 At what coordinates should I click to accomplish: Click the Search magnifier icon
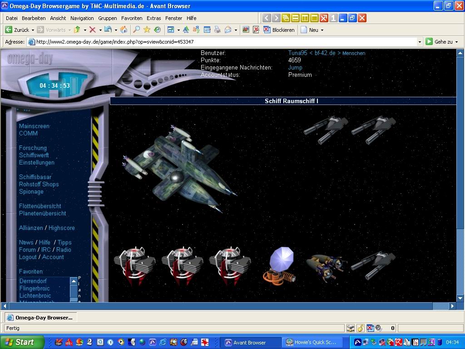[136, 30]
